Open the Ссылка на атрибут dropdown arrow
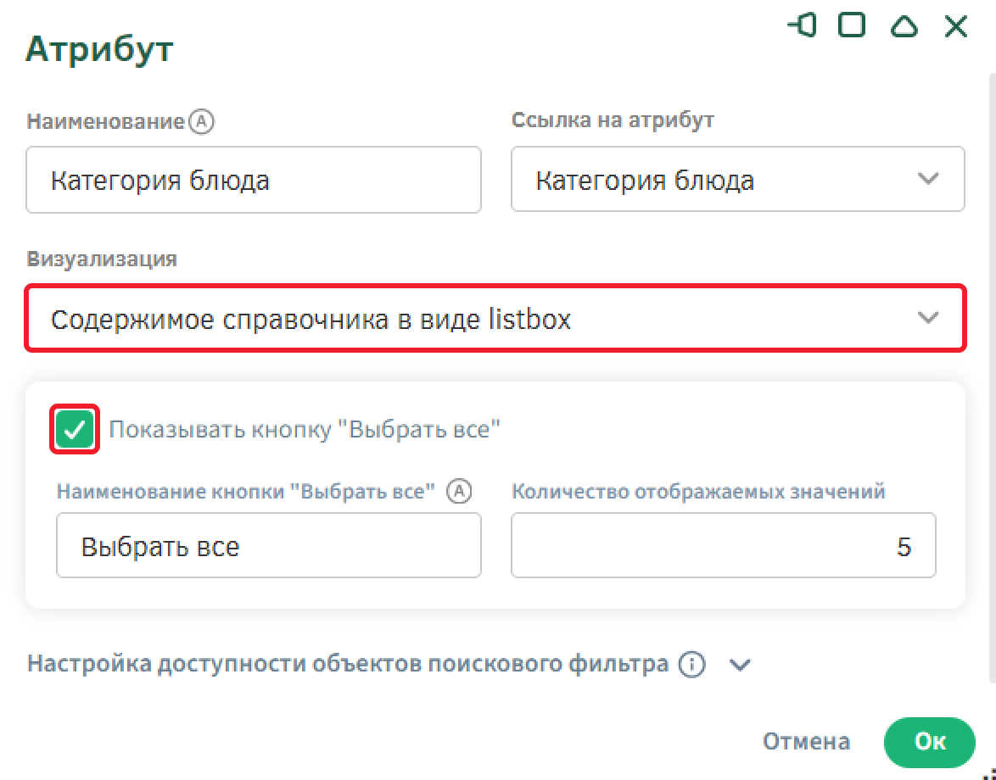This screenshot has height=780, width=996. 929,179
